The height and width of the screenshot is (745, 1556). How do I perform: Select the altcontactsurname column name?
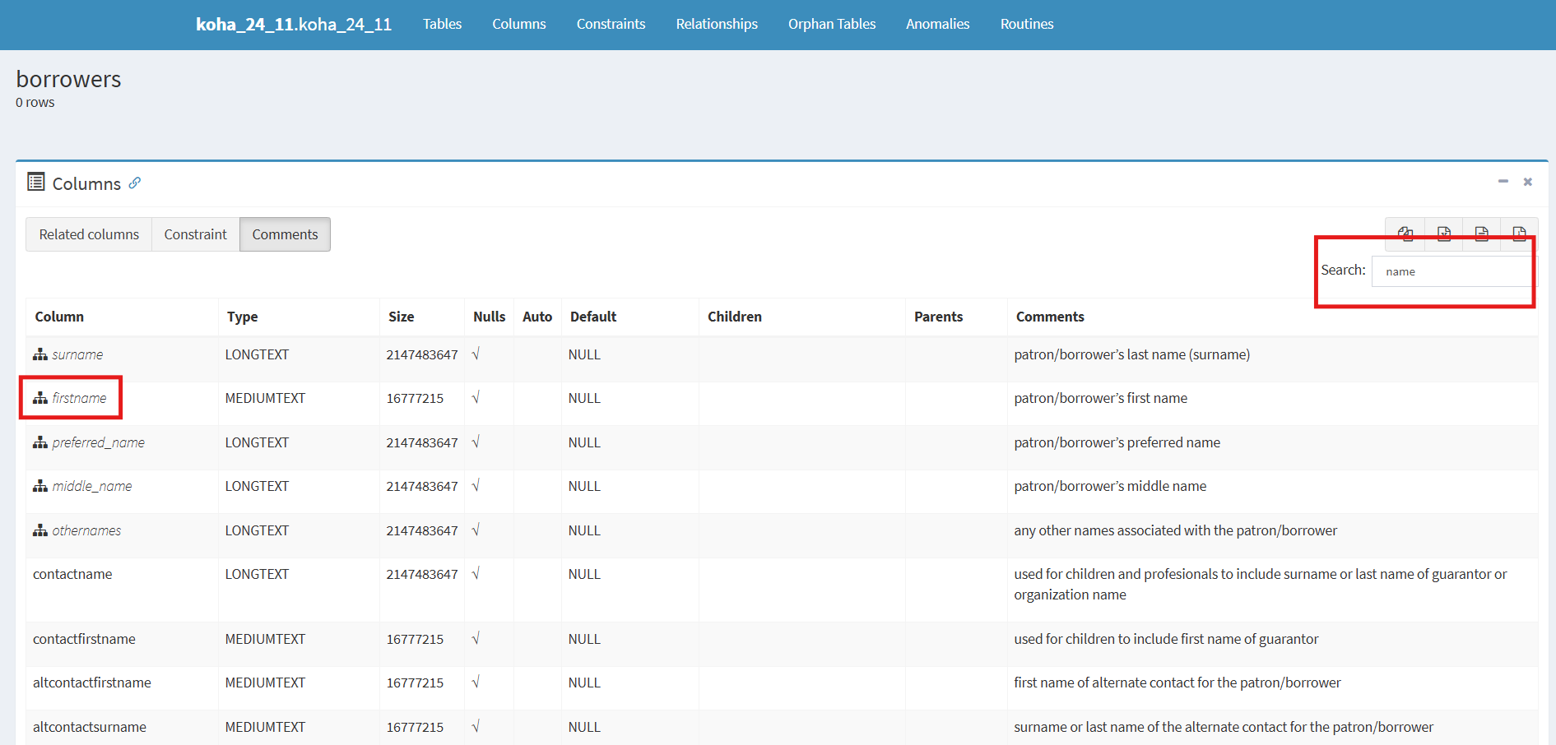90,727
